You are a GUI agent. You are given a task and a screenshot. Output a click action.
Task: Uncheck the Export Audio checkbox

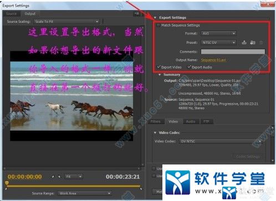[189, 67]
